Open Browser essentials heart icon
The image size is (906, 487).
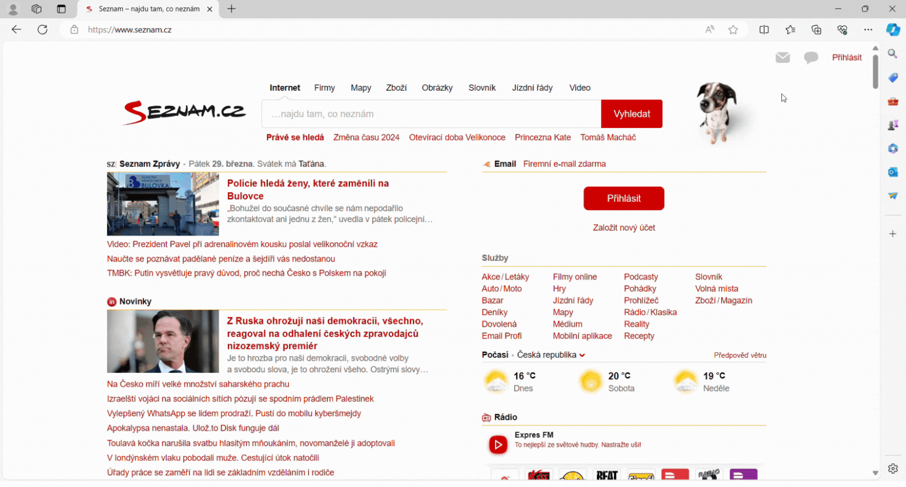tap(842, 30)
